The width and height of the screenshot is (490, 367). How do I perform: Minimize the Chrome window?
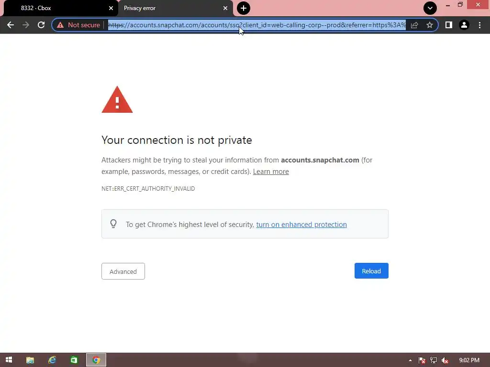[x=448, y=5]
